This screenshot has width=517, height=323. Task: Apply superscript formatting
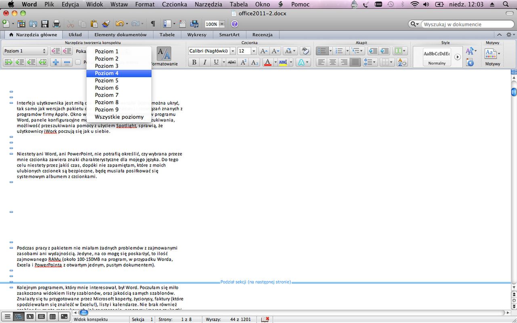click(243, 62)
